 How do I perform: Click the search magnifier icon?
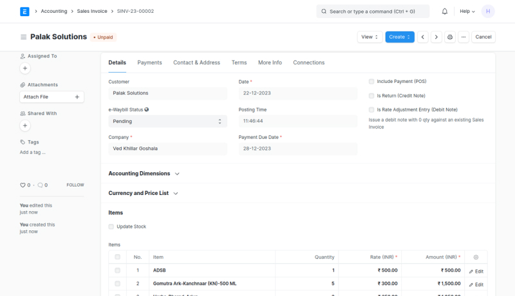[x=324, y=12]
